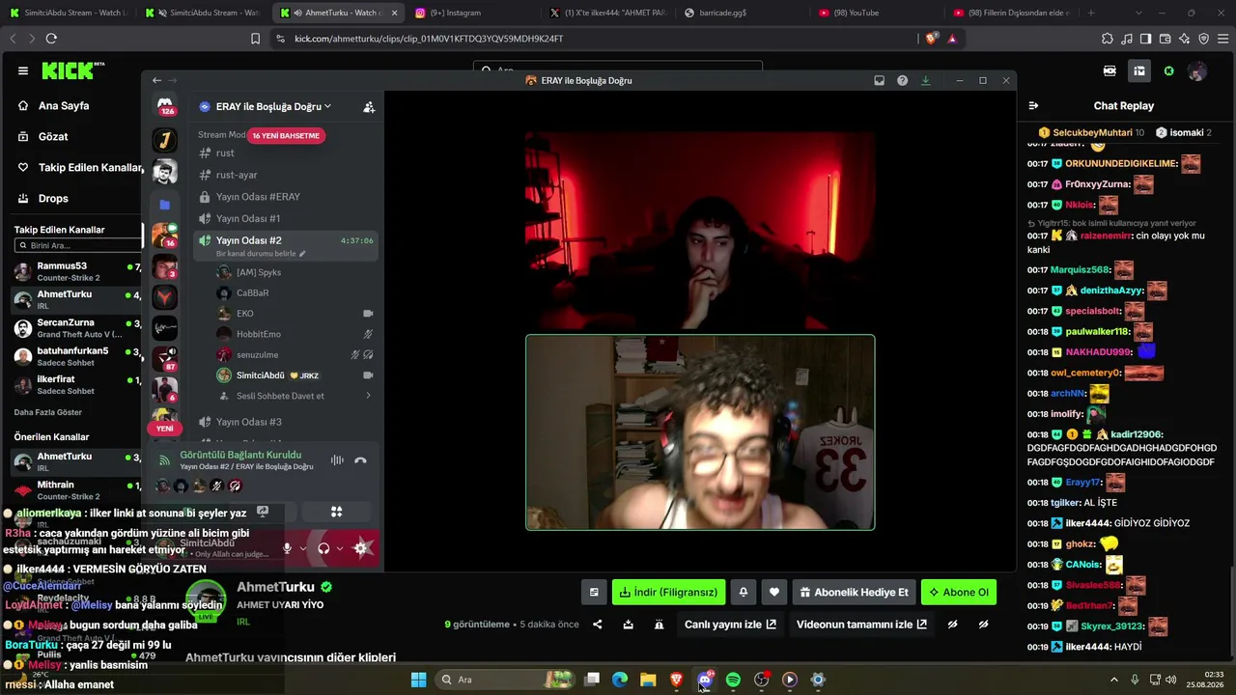Image resolution: width=1236 pixels, height=695 pixels.
Task: Open Microsoft Edge from the taskbar
Action: pyautogui.click(x=620, y=680)
